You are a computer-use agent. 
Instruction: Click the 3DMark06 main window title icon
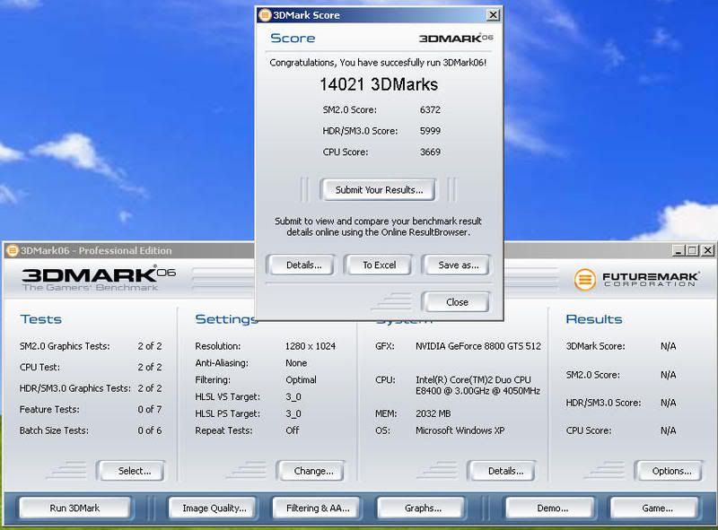tap(12, 250)
